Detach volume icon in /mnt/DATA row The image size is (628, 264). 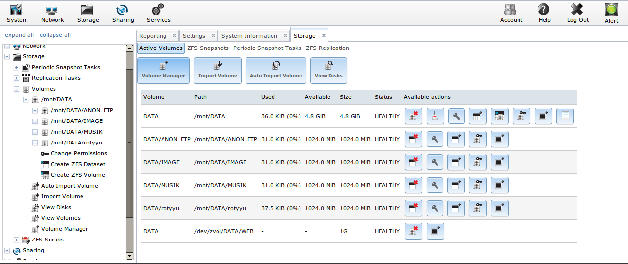click(x=413, y=116)
